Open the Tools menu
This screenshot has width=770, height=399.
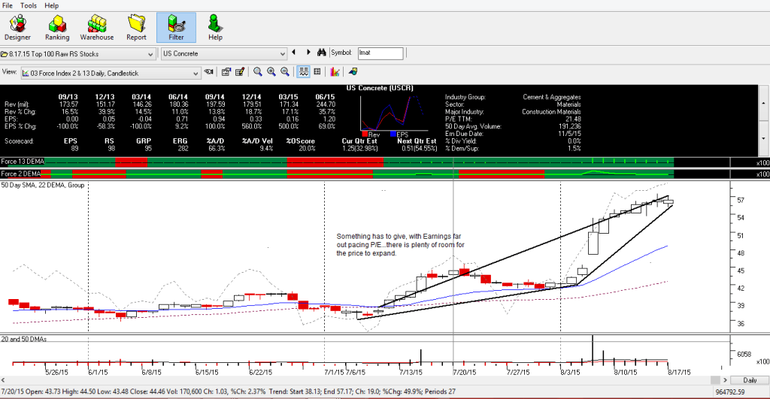[x=29, y=5]
